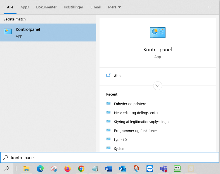Expand more actions chevron under Åbn

click(x=158, y=86)
